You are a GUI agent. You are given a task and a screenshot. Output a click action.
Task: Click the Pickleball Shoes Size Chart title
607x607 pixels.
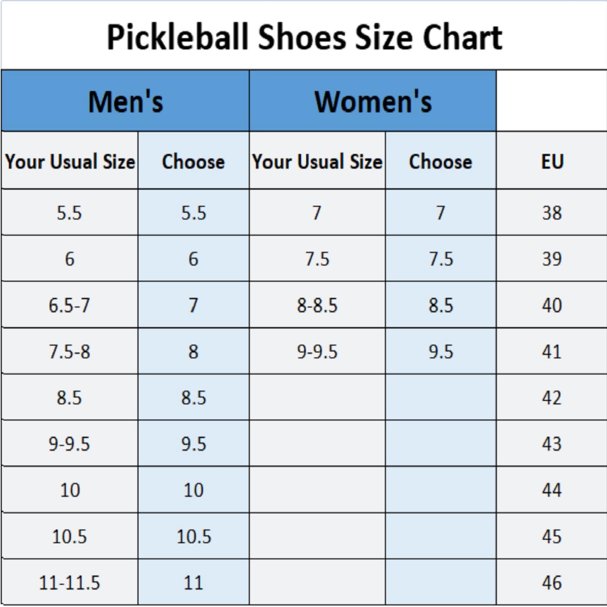click(304, 37)
